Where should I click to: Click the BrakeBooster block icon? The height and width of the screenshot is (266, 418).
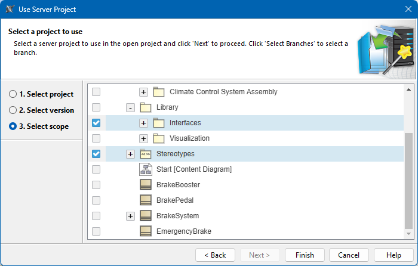point(146,185)
